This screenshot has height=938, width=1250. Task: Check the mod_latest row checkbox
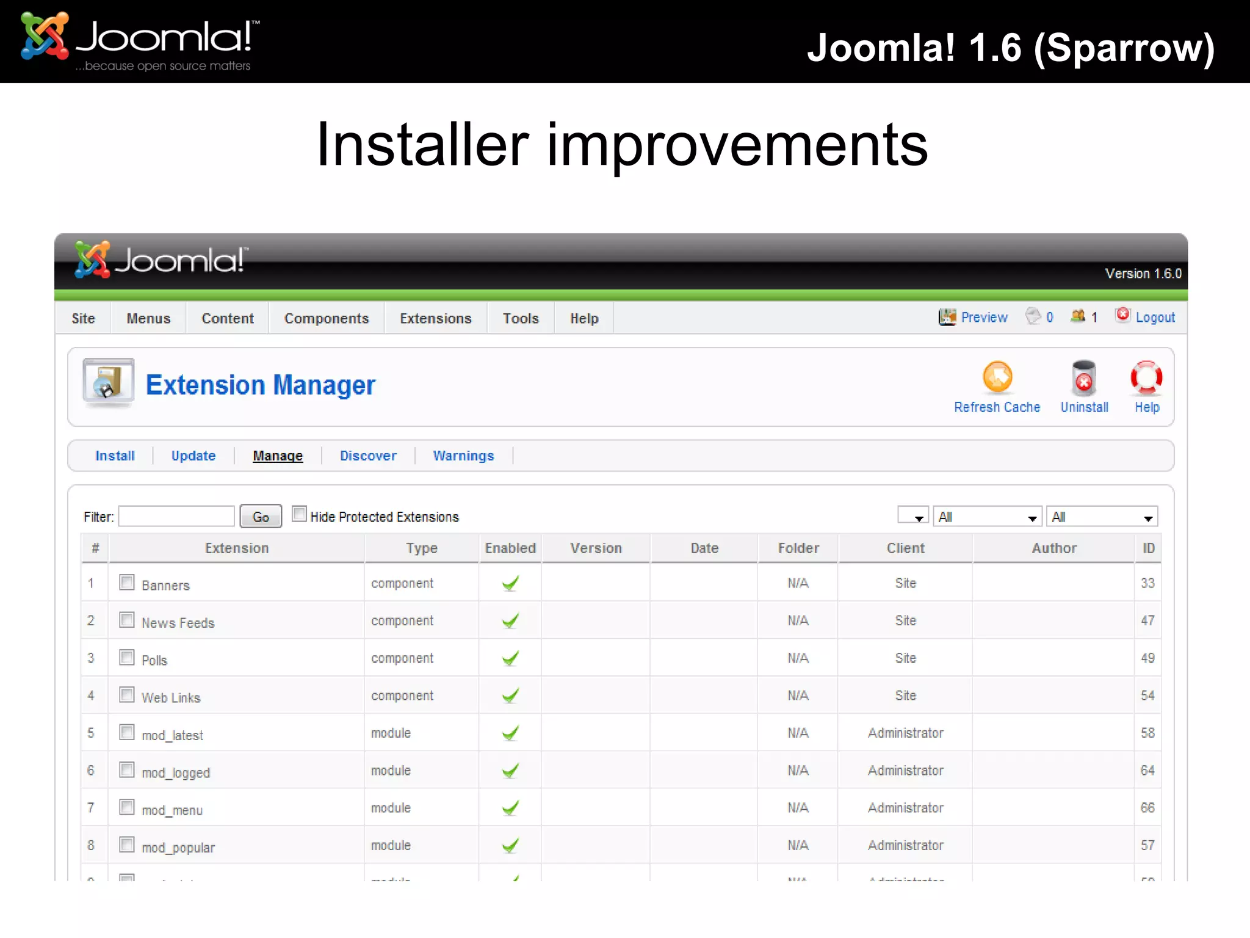coord(127,732)
